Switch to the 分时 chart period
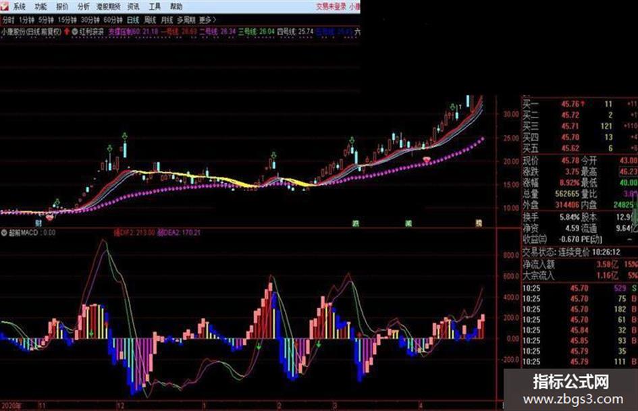The image size is (638, 411). [8, 20]
